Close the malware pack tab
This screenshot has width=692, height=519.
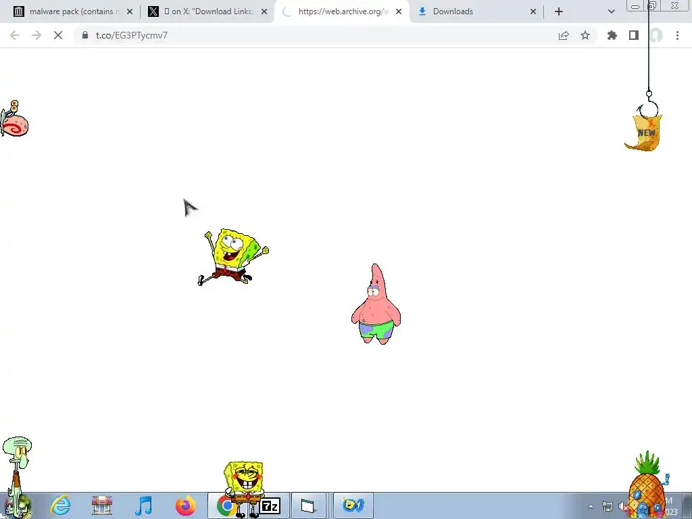pos(130,12)
